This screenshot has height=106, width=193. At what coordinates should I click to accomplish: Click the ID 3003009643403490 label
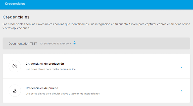coord(54,44)
